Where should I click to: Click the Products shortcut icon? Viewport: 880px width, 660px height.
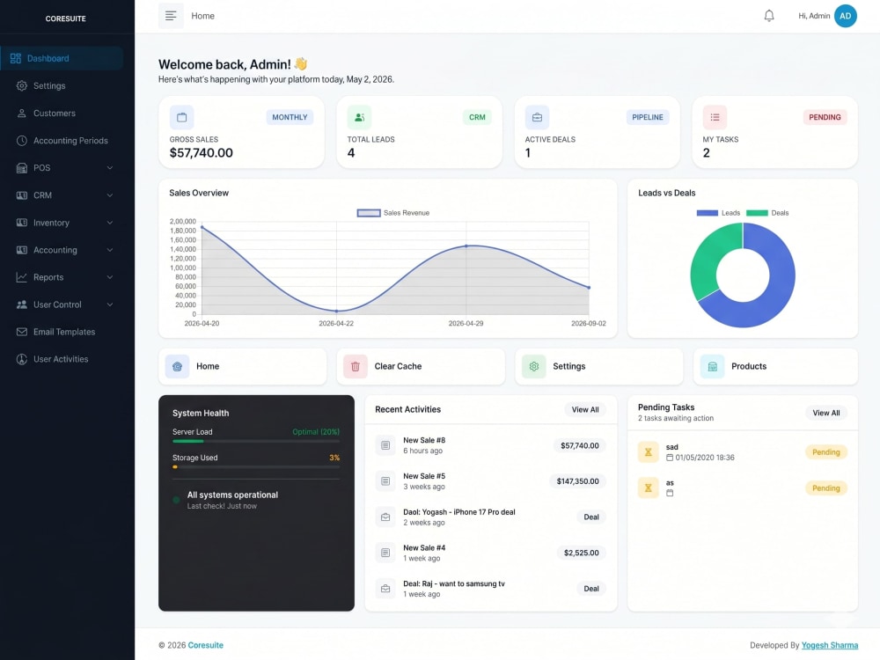click(x=712, y=366)
